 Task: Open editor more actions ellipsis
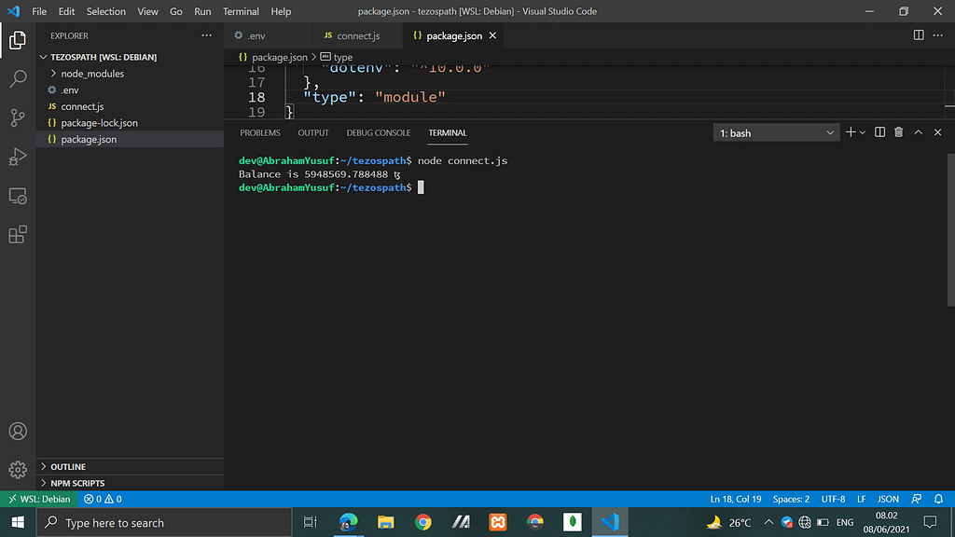point(938,35)
